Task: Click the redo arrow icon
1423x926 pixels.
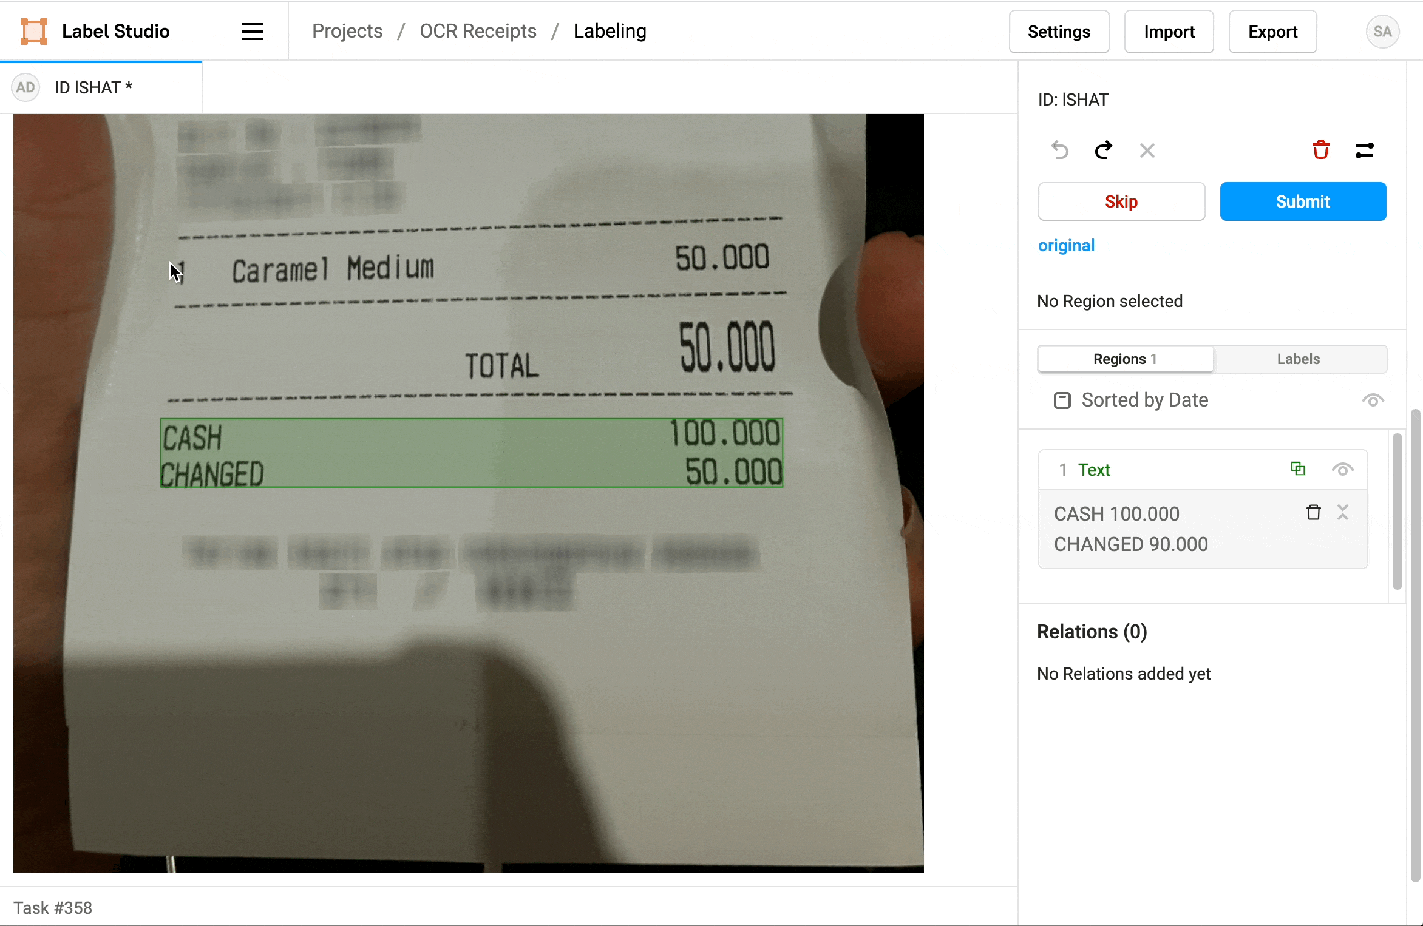Action: (1102, 149)
